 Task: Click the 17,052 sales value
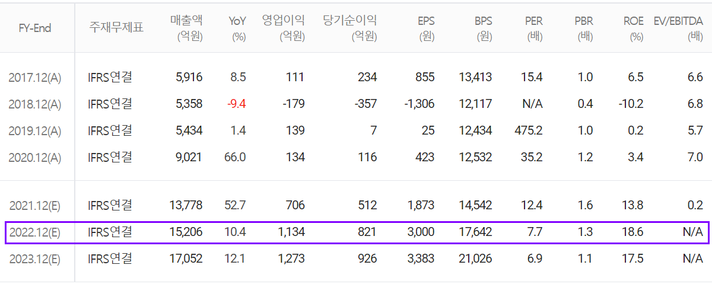coord(186,259)
